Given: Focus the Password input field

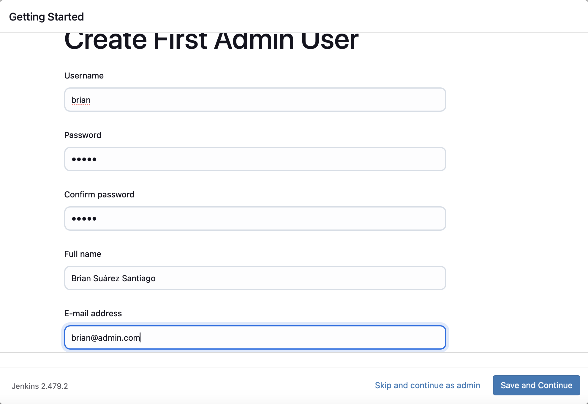Looking at the screenshot, I should tap(255, 159).
